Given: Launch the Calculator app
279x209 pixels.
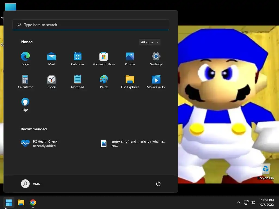Looking at the screenshot, I should pos(25,82).
